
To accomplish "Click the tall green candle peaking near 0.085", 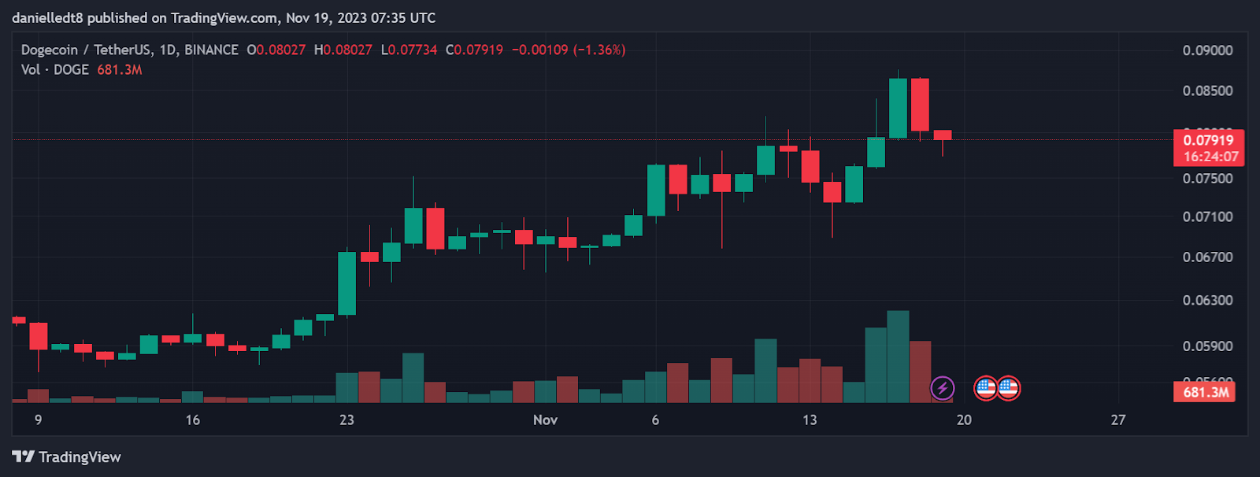I will click(898, 108).
